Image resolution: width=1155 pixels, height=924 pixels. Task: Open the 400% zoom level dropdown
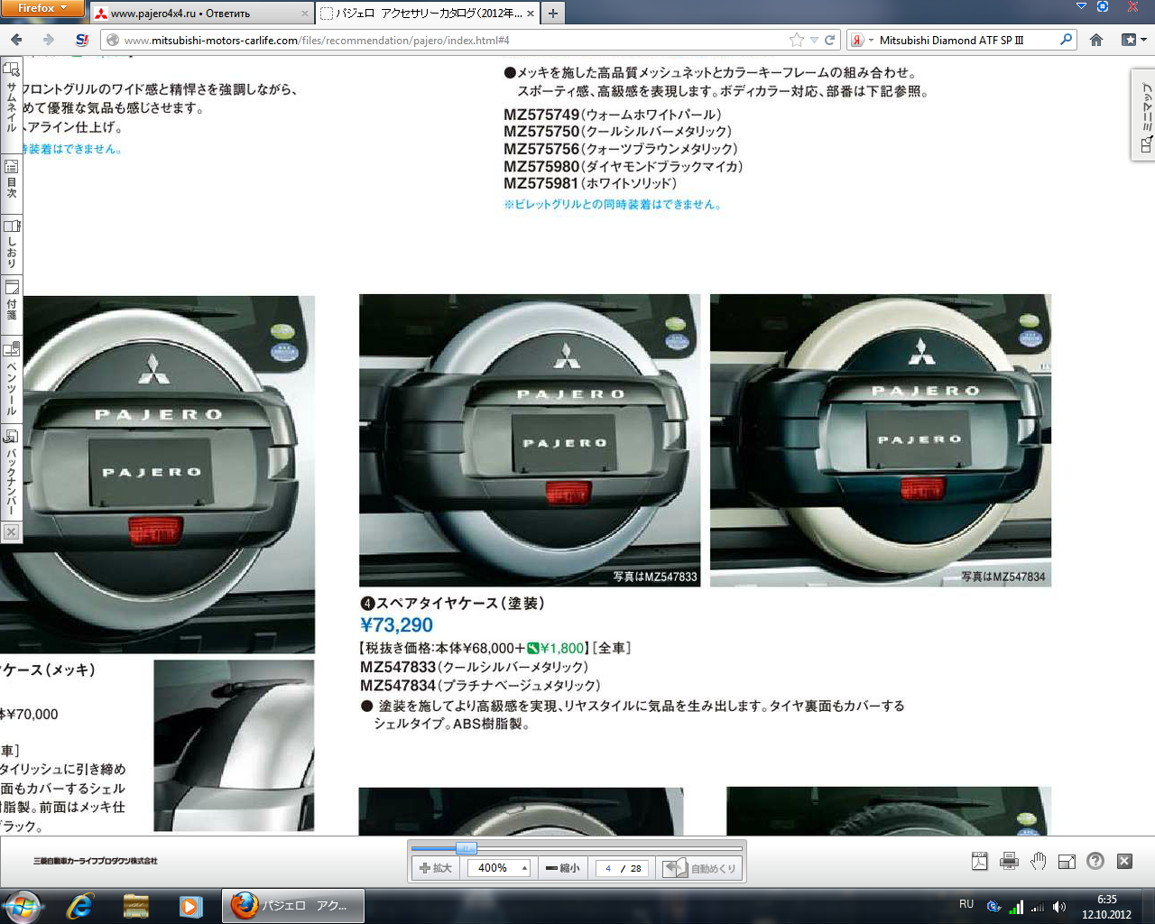(524, 868)
